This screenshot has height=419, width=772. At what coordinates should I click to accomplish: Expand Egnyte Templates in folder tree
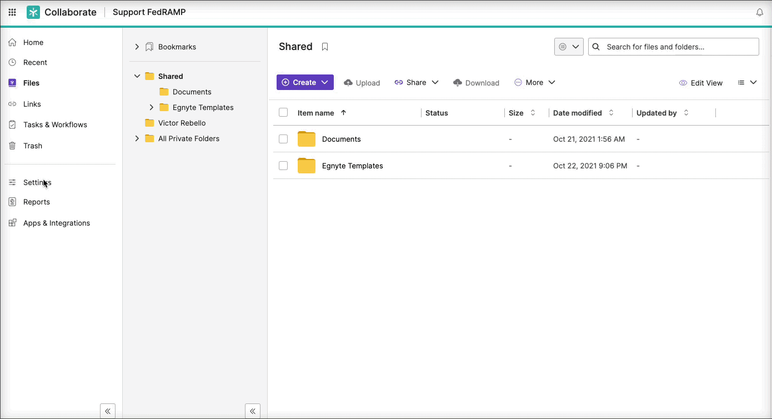(x=152, y=107)
